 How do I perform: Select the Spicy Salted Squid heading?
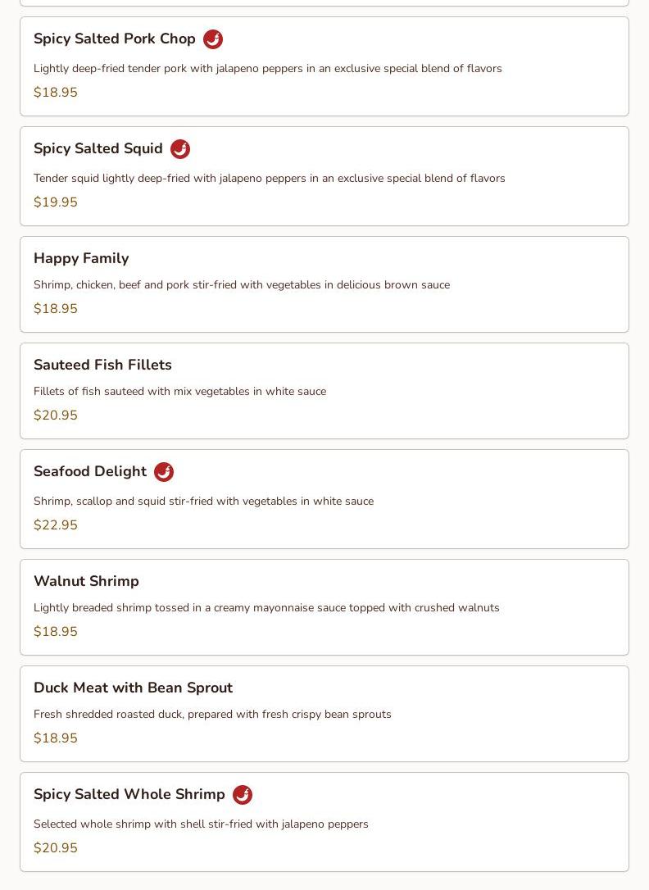[98, 148]
